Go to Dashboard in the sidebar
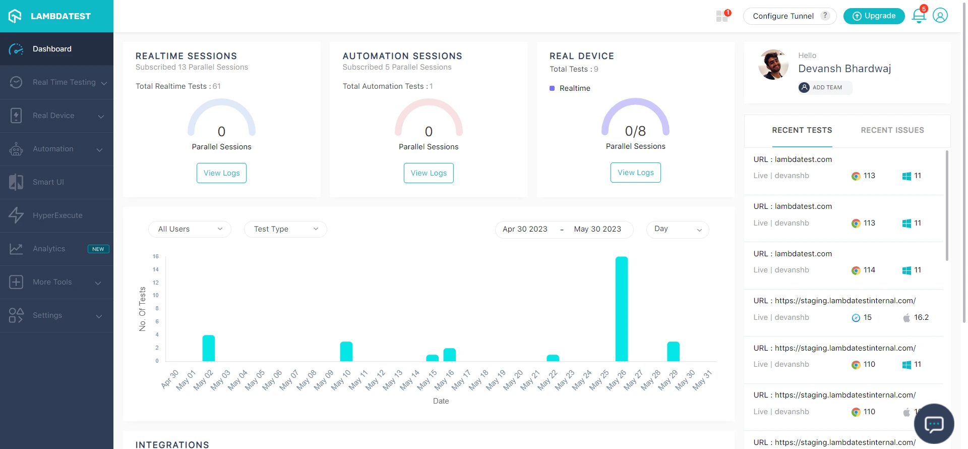 click(56, 49)
